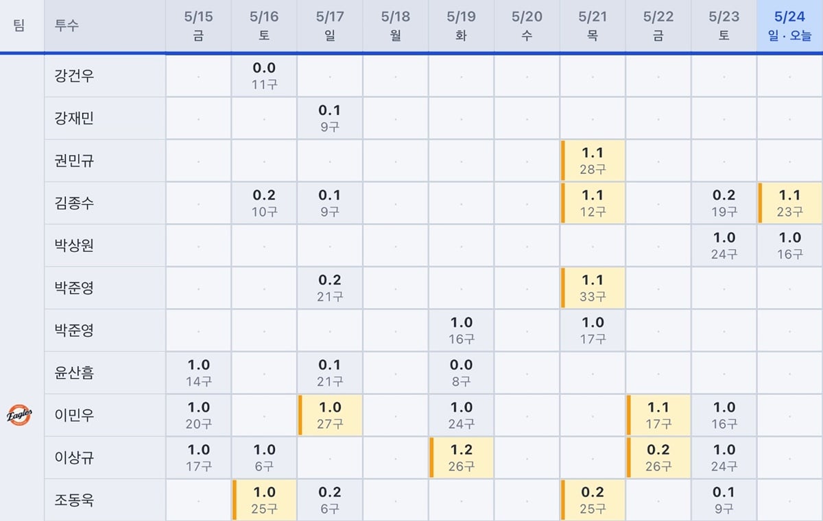The width and height of the screenshot is (823, 521).
Task: Select the 5/21 Thursday column header
Action: coord(593,26)
